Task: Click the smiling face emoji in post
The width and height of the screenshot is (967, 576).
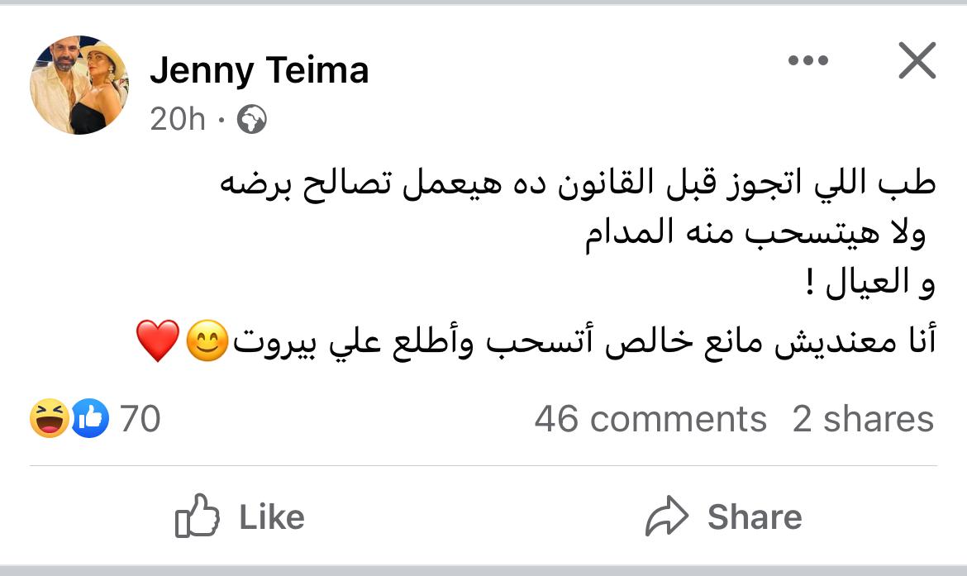Action: pos(207,343)
